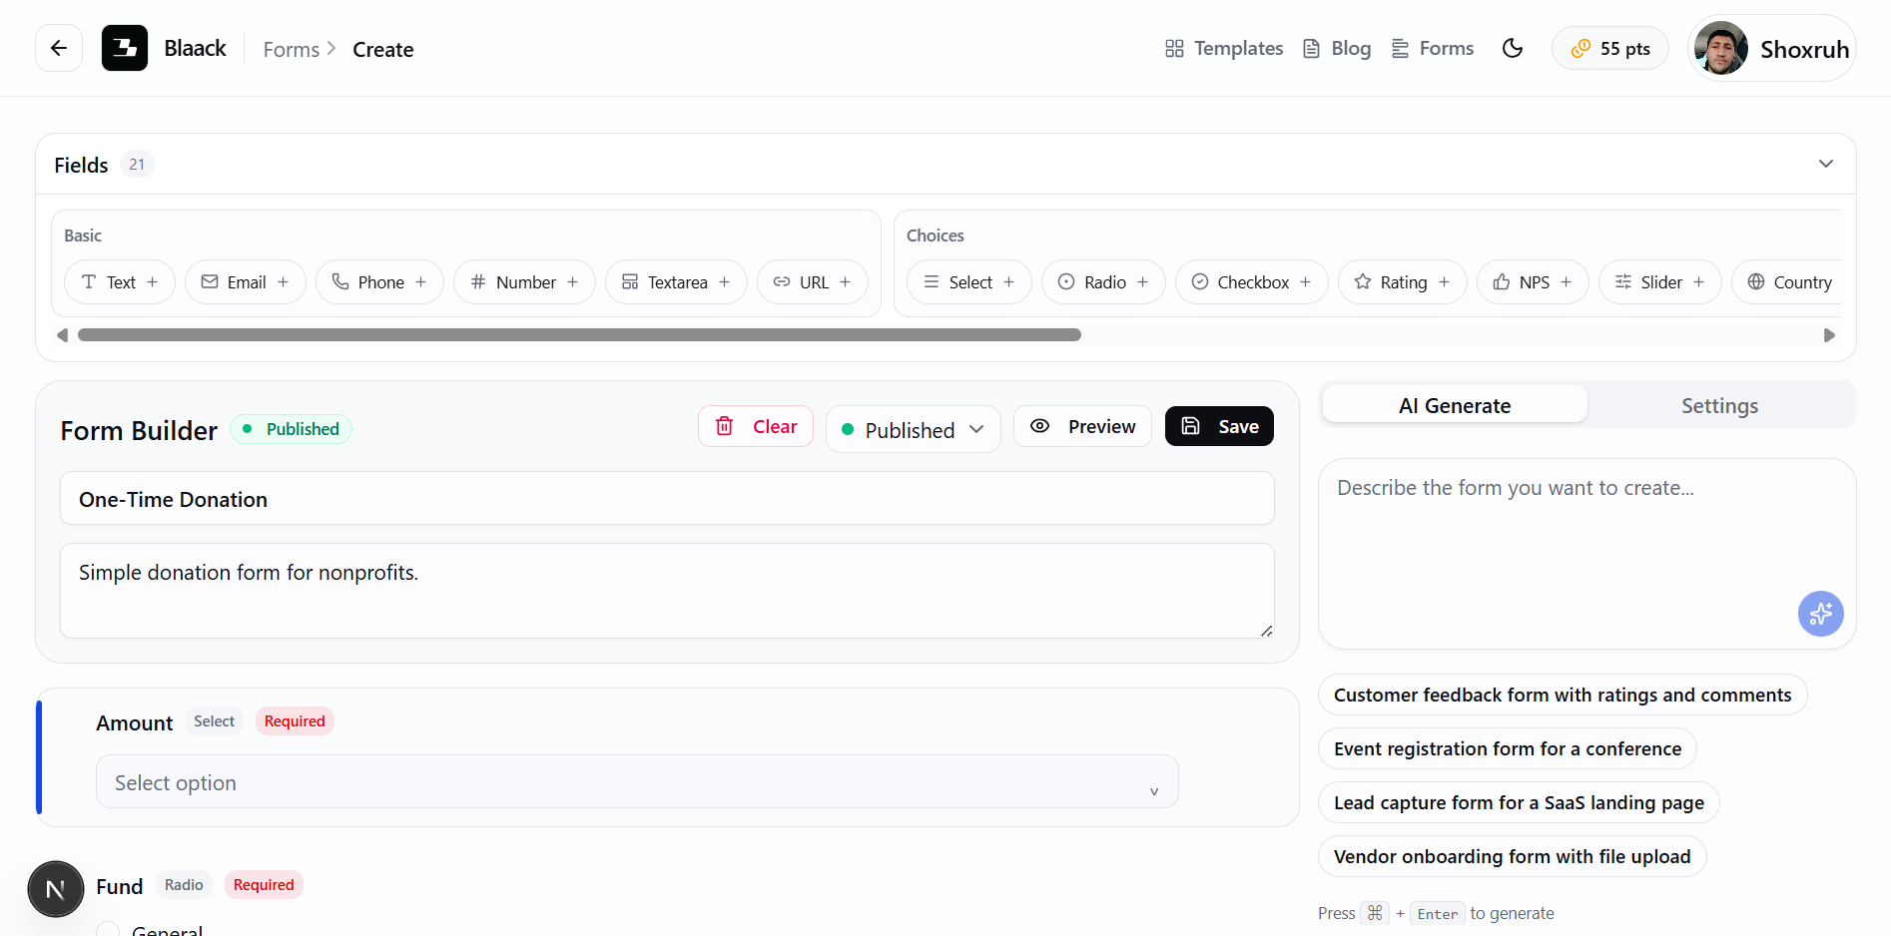
Task: Open the Published status dropdown
Action: (x=913, y=429)
